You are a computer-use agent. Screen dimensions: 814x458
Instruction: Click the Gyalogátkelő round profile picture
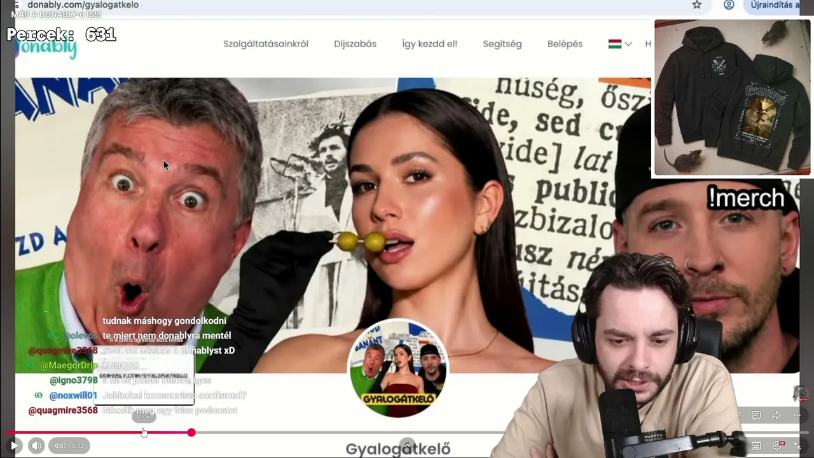[398, 368]
